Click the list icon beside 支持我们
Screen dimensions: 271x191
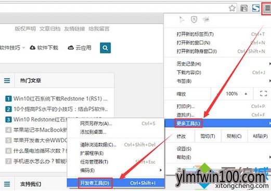point(7,184)
